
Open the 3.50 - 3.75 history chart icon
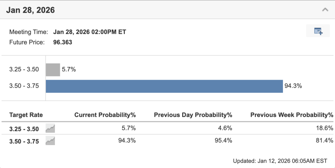click(x=50, y=141)
